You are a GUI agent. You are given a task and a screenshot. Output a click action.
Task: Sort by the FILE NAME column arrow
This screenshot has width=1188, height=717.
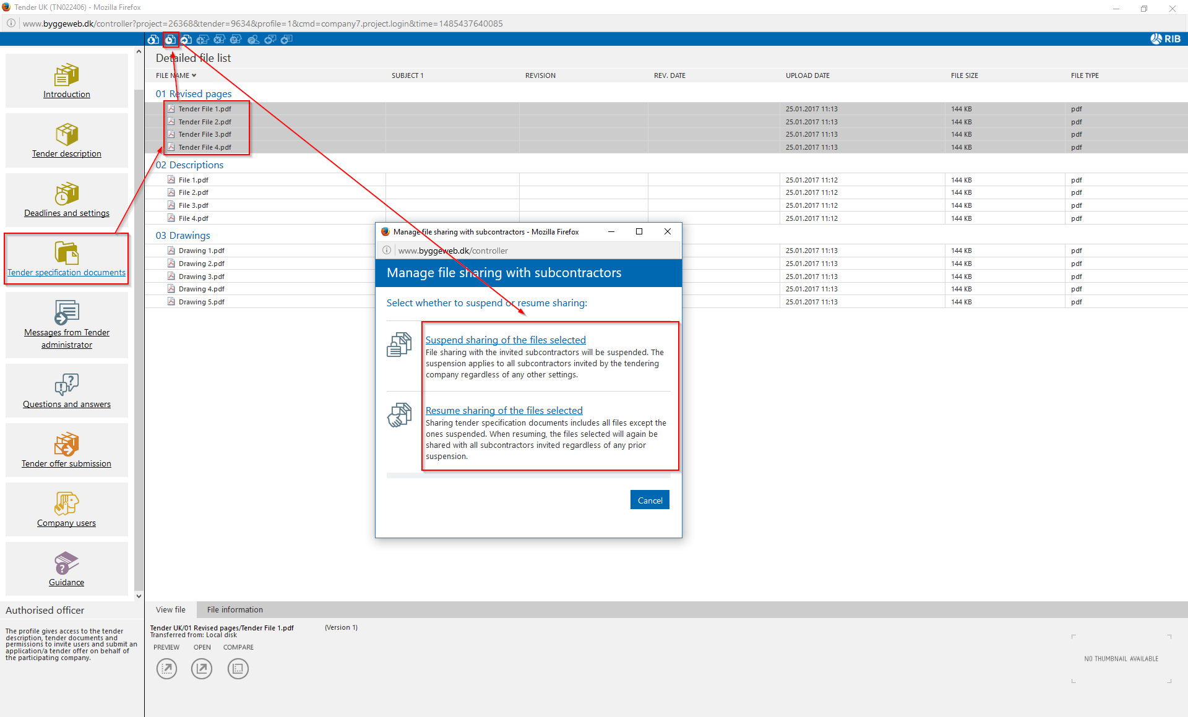point(194,75)
